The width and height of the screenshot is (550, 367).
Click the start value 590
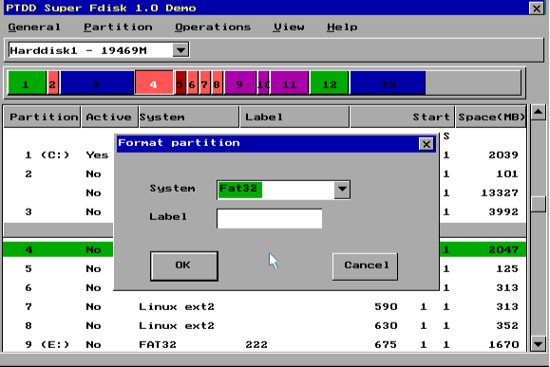tap(386, 306)
